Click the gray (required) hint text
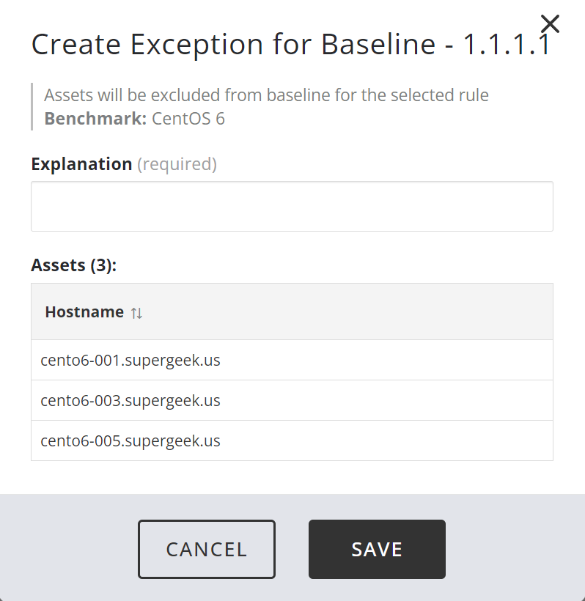The width and height of the screenshot is (585, 601). (x=177, y=164)
